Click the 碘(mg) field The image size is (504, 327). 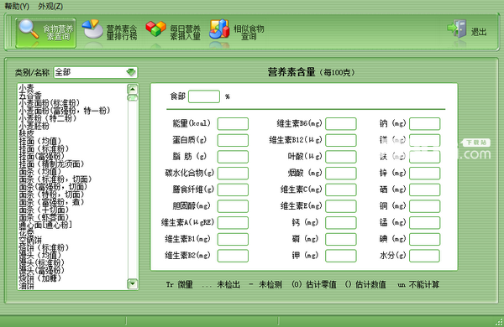tap(424, 240)
